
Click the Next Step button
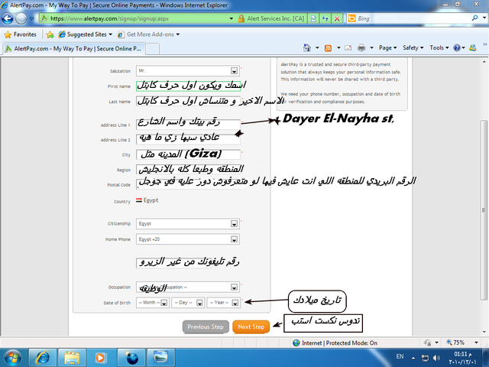[251, 327]
